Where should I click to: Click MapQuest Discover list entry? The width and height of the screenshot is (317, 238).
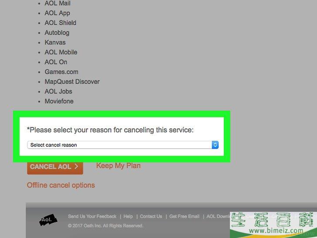coord(72,82)
